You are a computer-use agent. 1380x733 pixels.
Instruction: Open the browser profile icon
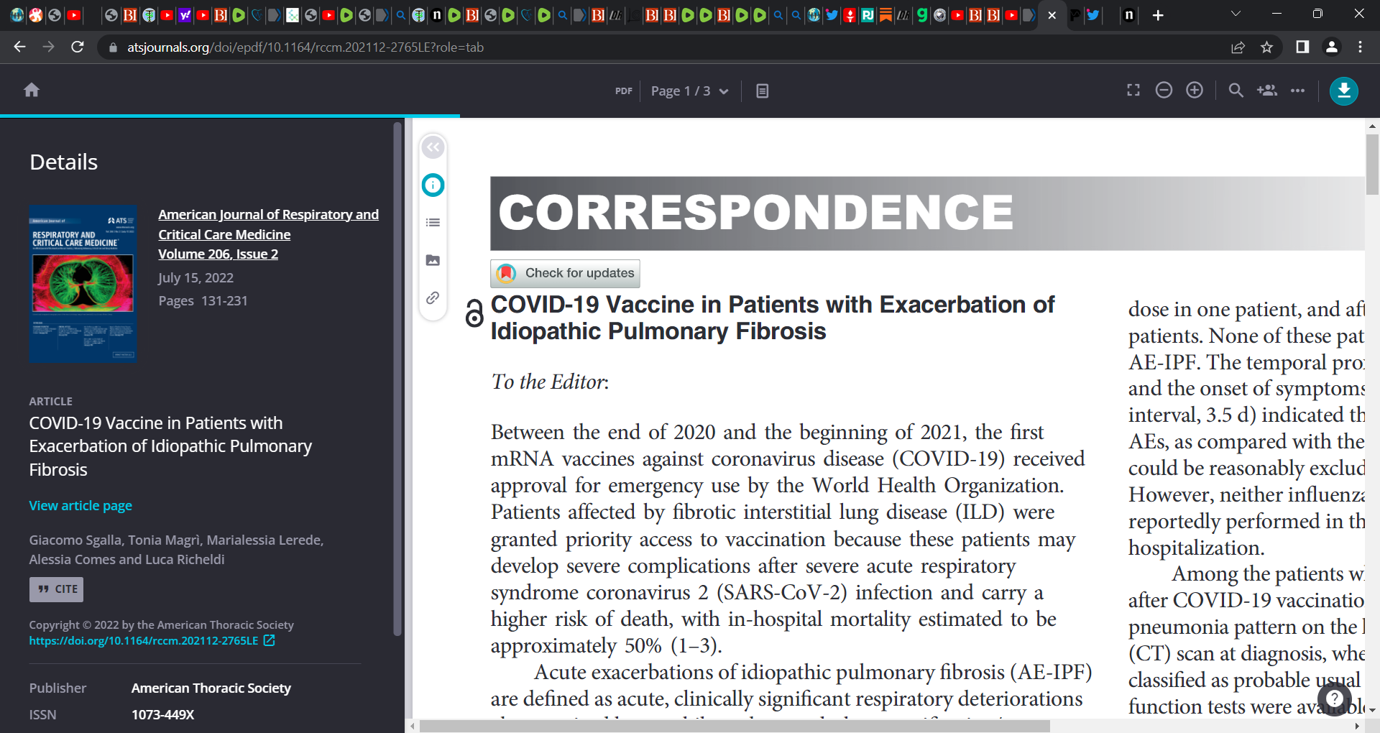point(1332,47)
